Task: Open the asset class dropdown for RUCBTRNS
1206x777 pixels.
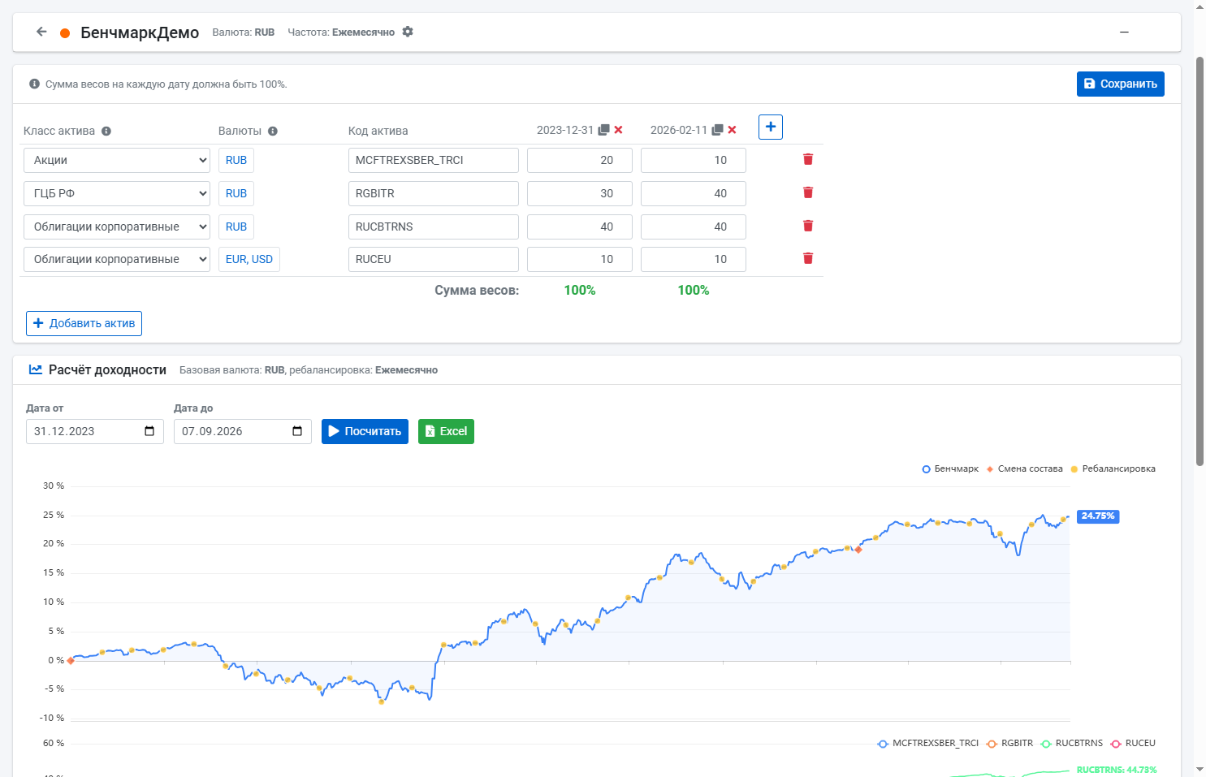Action: pos(117,227)
